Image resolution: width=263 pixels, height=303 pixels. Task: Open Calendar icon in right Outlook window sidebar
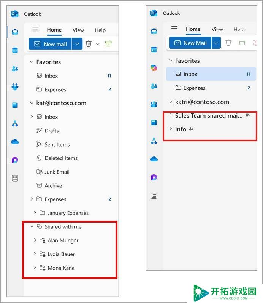click(154, 49)
